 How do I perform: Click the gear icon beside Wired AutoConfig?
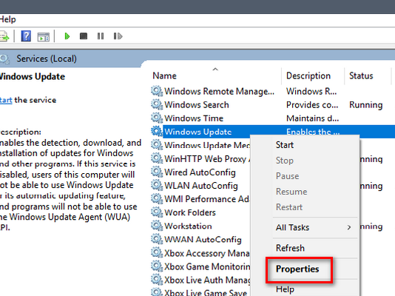[157, 172]
